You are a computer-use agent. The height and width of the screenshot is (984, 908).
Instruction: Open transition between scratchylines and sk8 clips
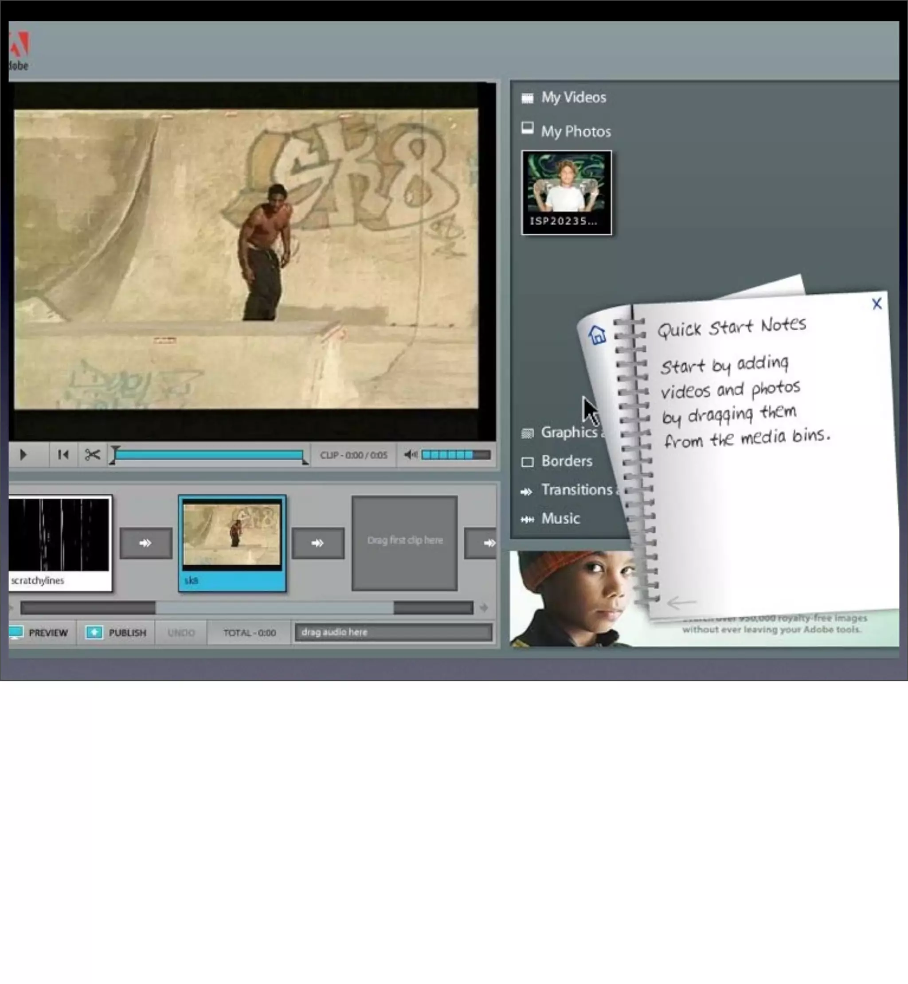[x=146, y=543]
